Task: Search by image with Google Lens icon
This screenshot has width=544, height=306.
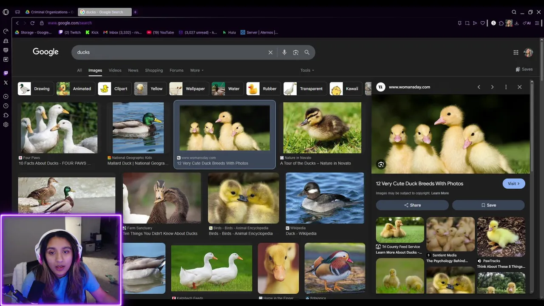Action: click(x=296, y=52)
